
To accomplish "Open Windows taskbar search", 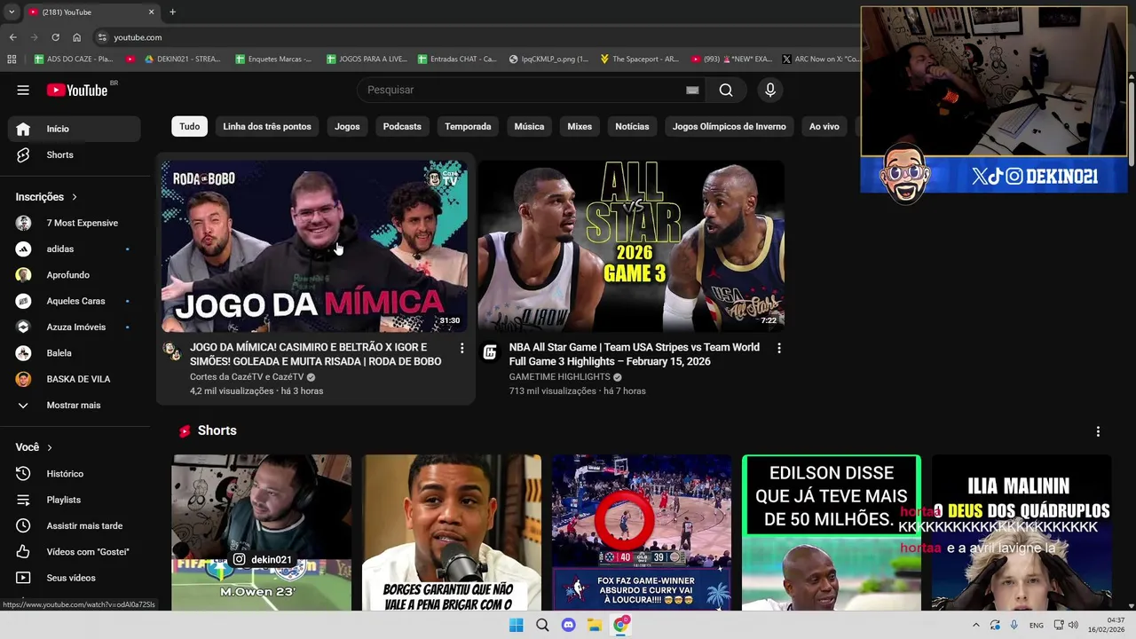I will pos(542,625).
